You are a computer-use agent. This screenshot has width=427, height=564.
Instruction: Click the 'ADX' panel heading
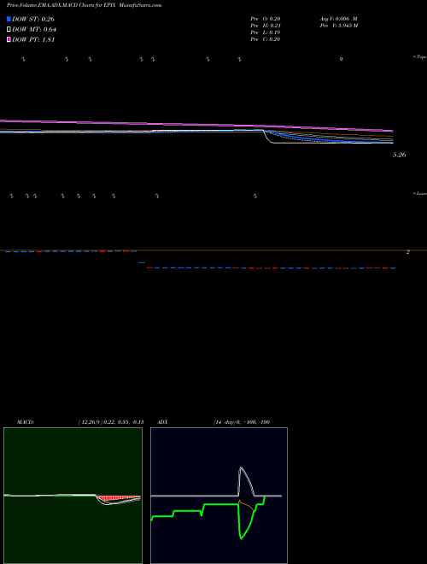tap(162, 422)
